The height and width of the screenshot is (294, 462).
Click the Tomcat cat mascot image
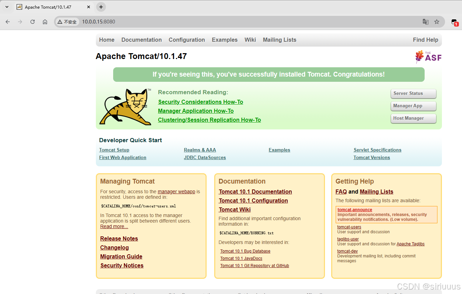126,107
